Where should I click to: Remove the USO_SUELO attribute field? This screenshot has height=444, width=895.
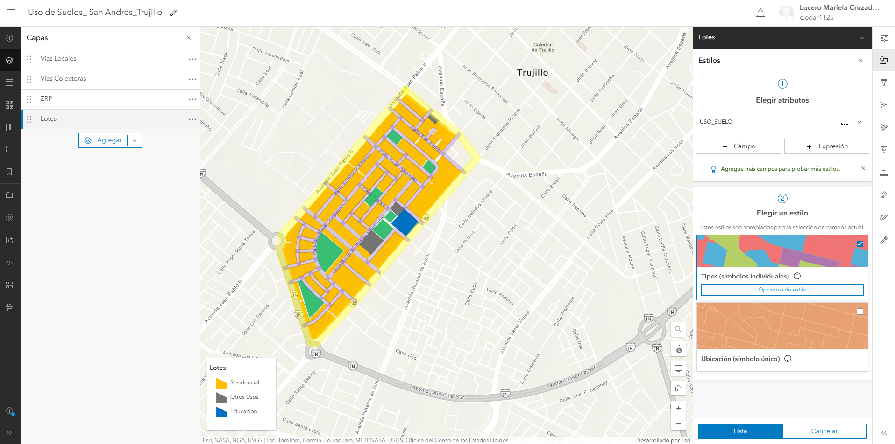click(x=859, y=123)
